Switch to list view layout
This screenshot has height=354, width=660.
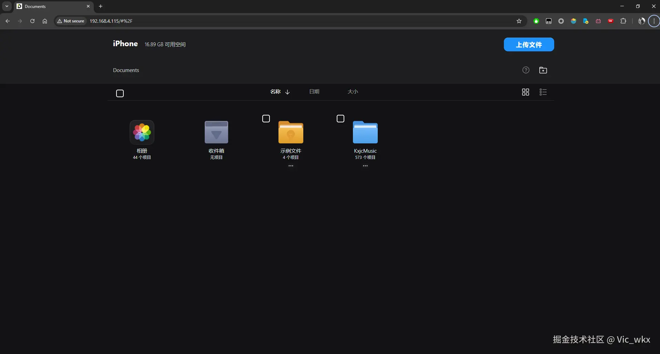pos(543,92)
